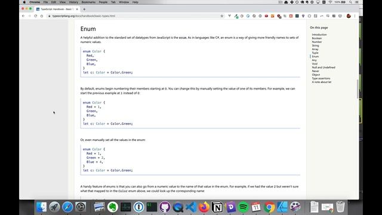Open the View menu

62,2
